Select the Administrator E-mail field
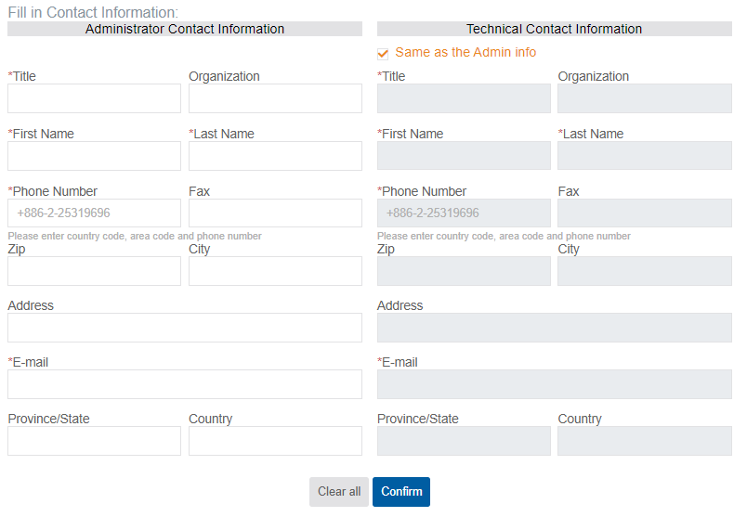Viewport: 747px width, 517px height. click(185, 384)
